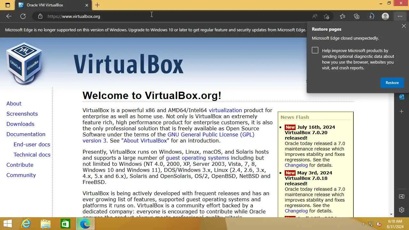Screen dimensions: 409x230
Task: Open the Windows Start button
Action: [8, 224]
